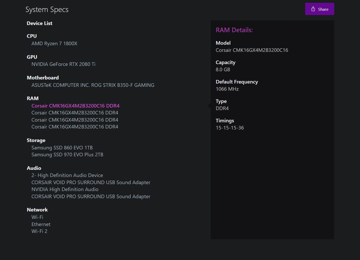
Task: Click the 'Type' label in RAM Details
Action: (x=221, y=101)
